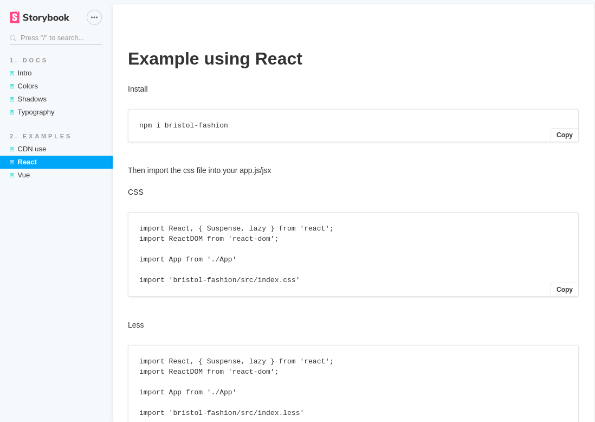This screenshot has width=595, height=422.
Task: Click "import ReactDOM from 'react-dom';" in CSS block
Action: pos(209,239)
